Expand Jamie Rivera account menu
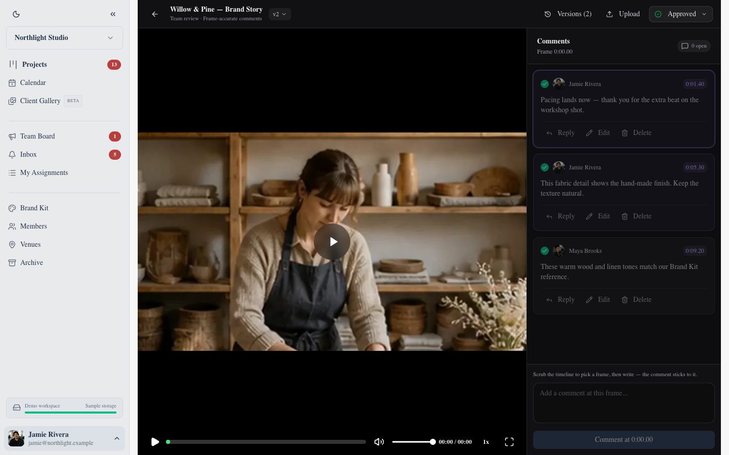The image size is (729, 455). (64, 438)
